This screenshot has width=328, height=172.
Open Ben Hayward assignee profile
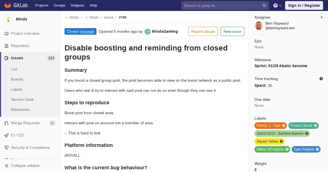280,25
